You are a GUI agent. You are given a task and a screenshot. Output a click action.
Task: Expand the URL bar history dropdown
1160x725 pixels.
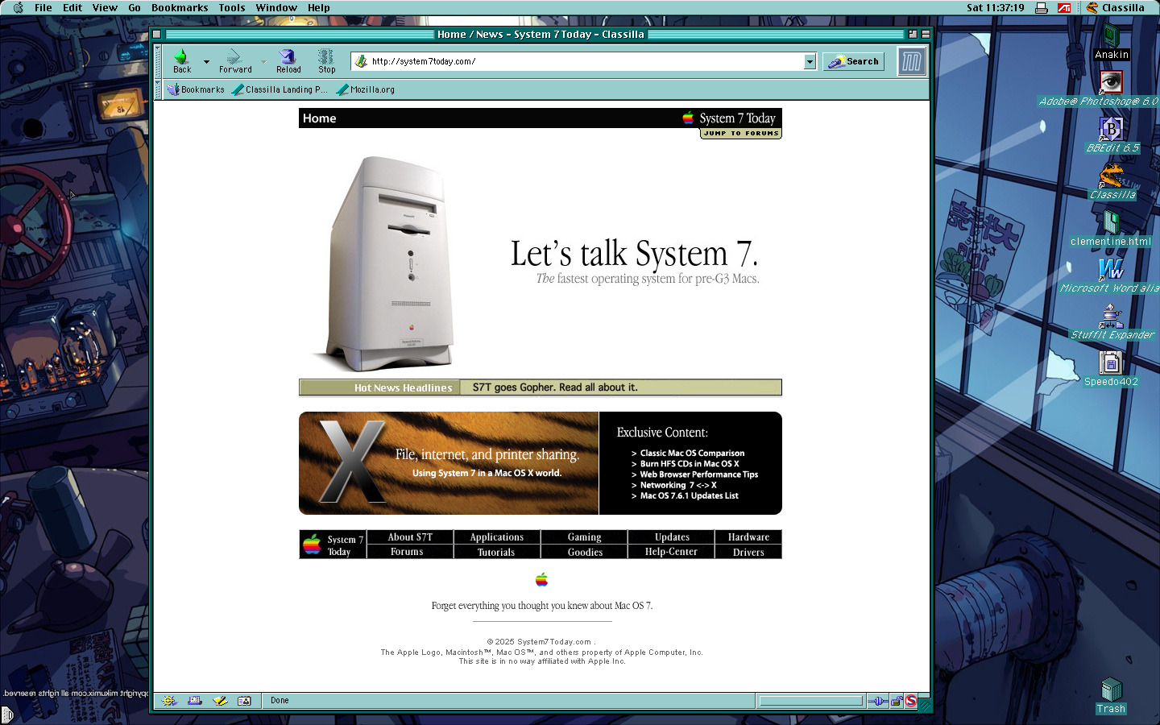[810, 62]
